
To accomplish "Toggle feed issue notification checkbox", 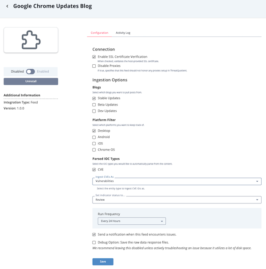I will [94, 234].
